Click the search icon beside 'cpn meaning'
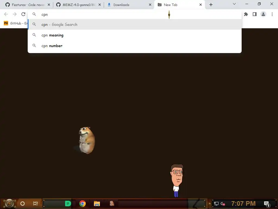The width and height of the screenshot is (278, 209). tap(34, 35)
